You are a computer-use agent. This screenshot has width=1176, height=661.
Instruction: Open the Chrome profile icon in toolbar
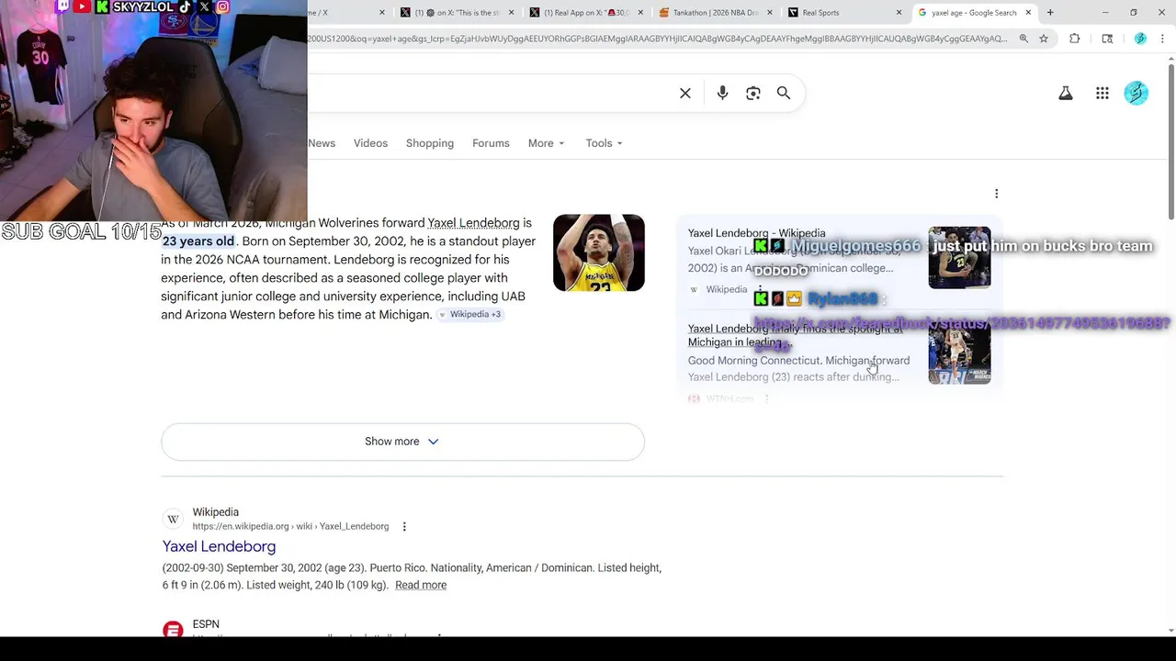[x=1140, y=39]
